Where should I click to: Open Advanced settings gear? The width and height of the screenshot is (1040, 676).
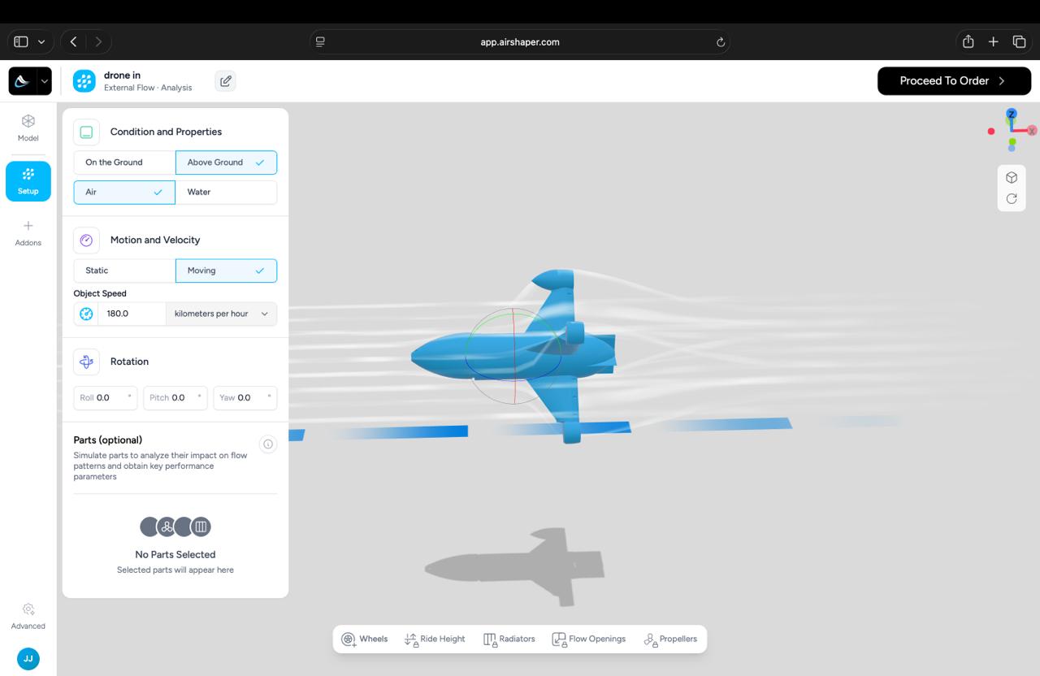28,617
